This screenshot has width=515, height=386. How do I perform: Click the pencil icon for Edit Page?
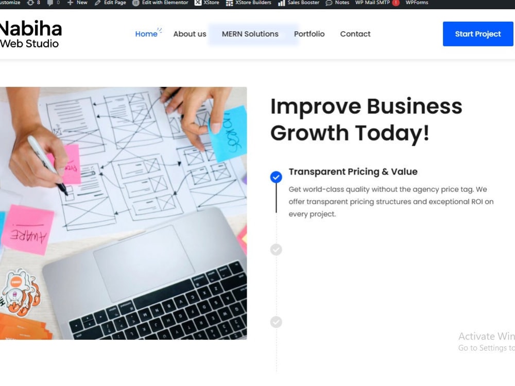point(97,3)
